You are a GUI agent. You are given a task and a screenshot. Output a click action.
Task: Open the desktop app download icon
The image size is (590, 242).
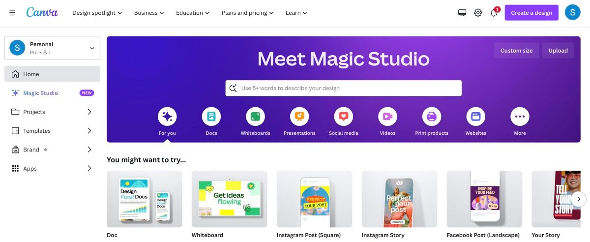[462, 13]
